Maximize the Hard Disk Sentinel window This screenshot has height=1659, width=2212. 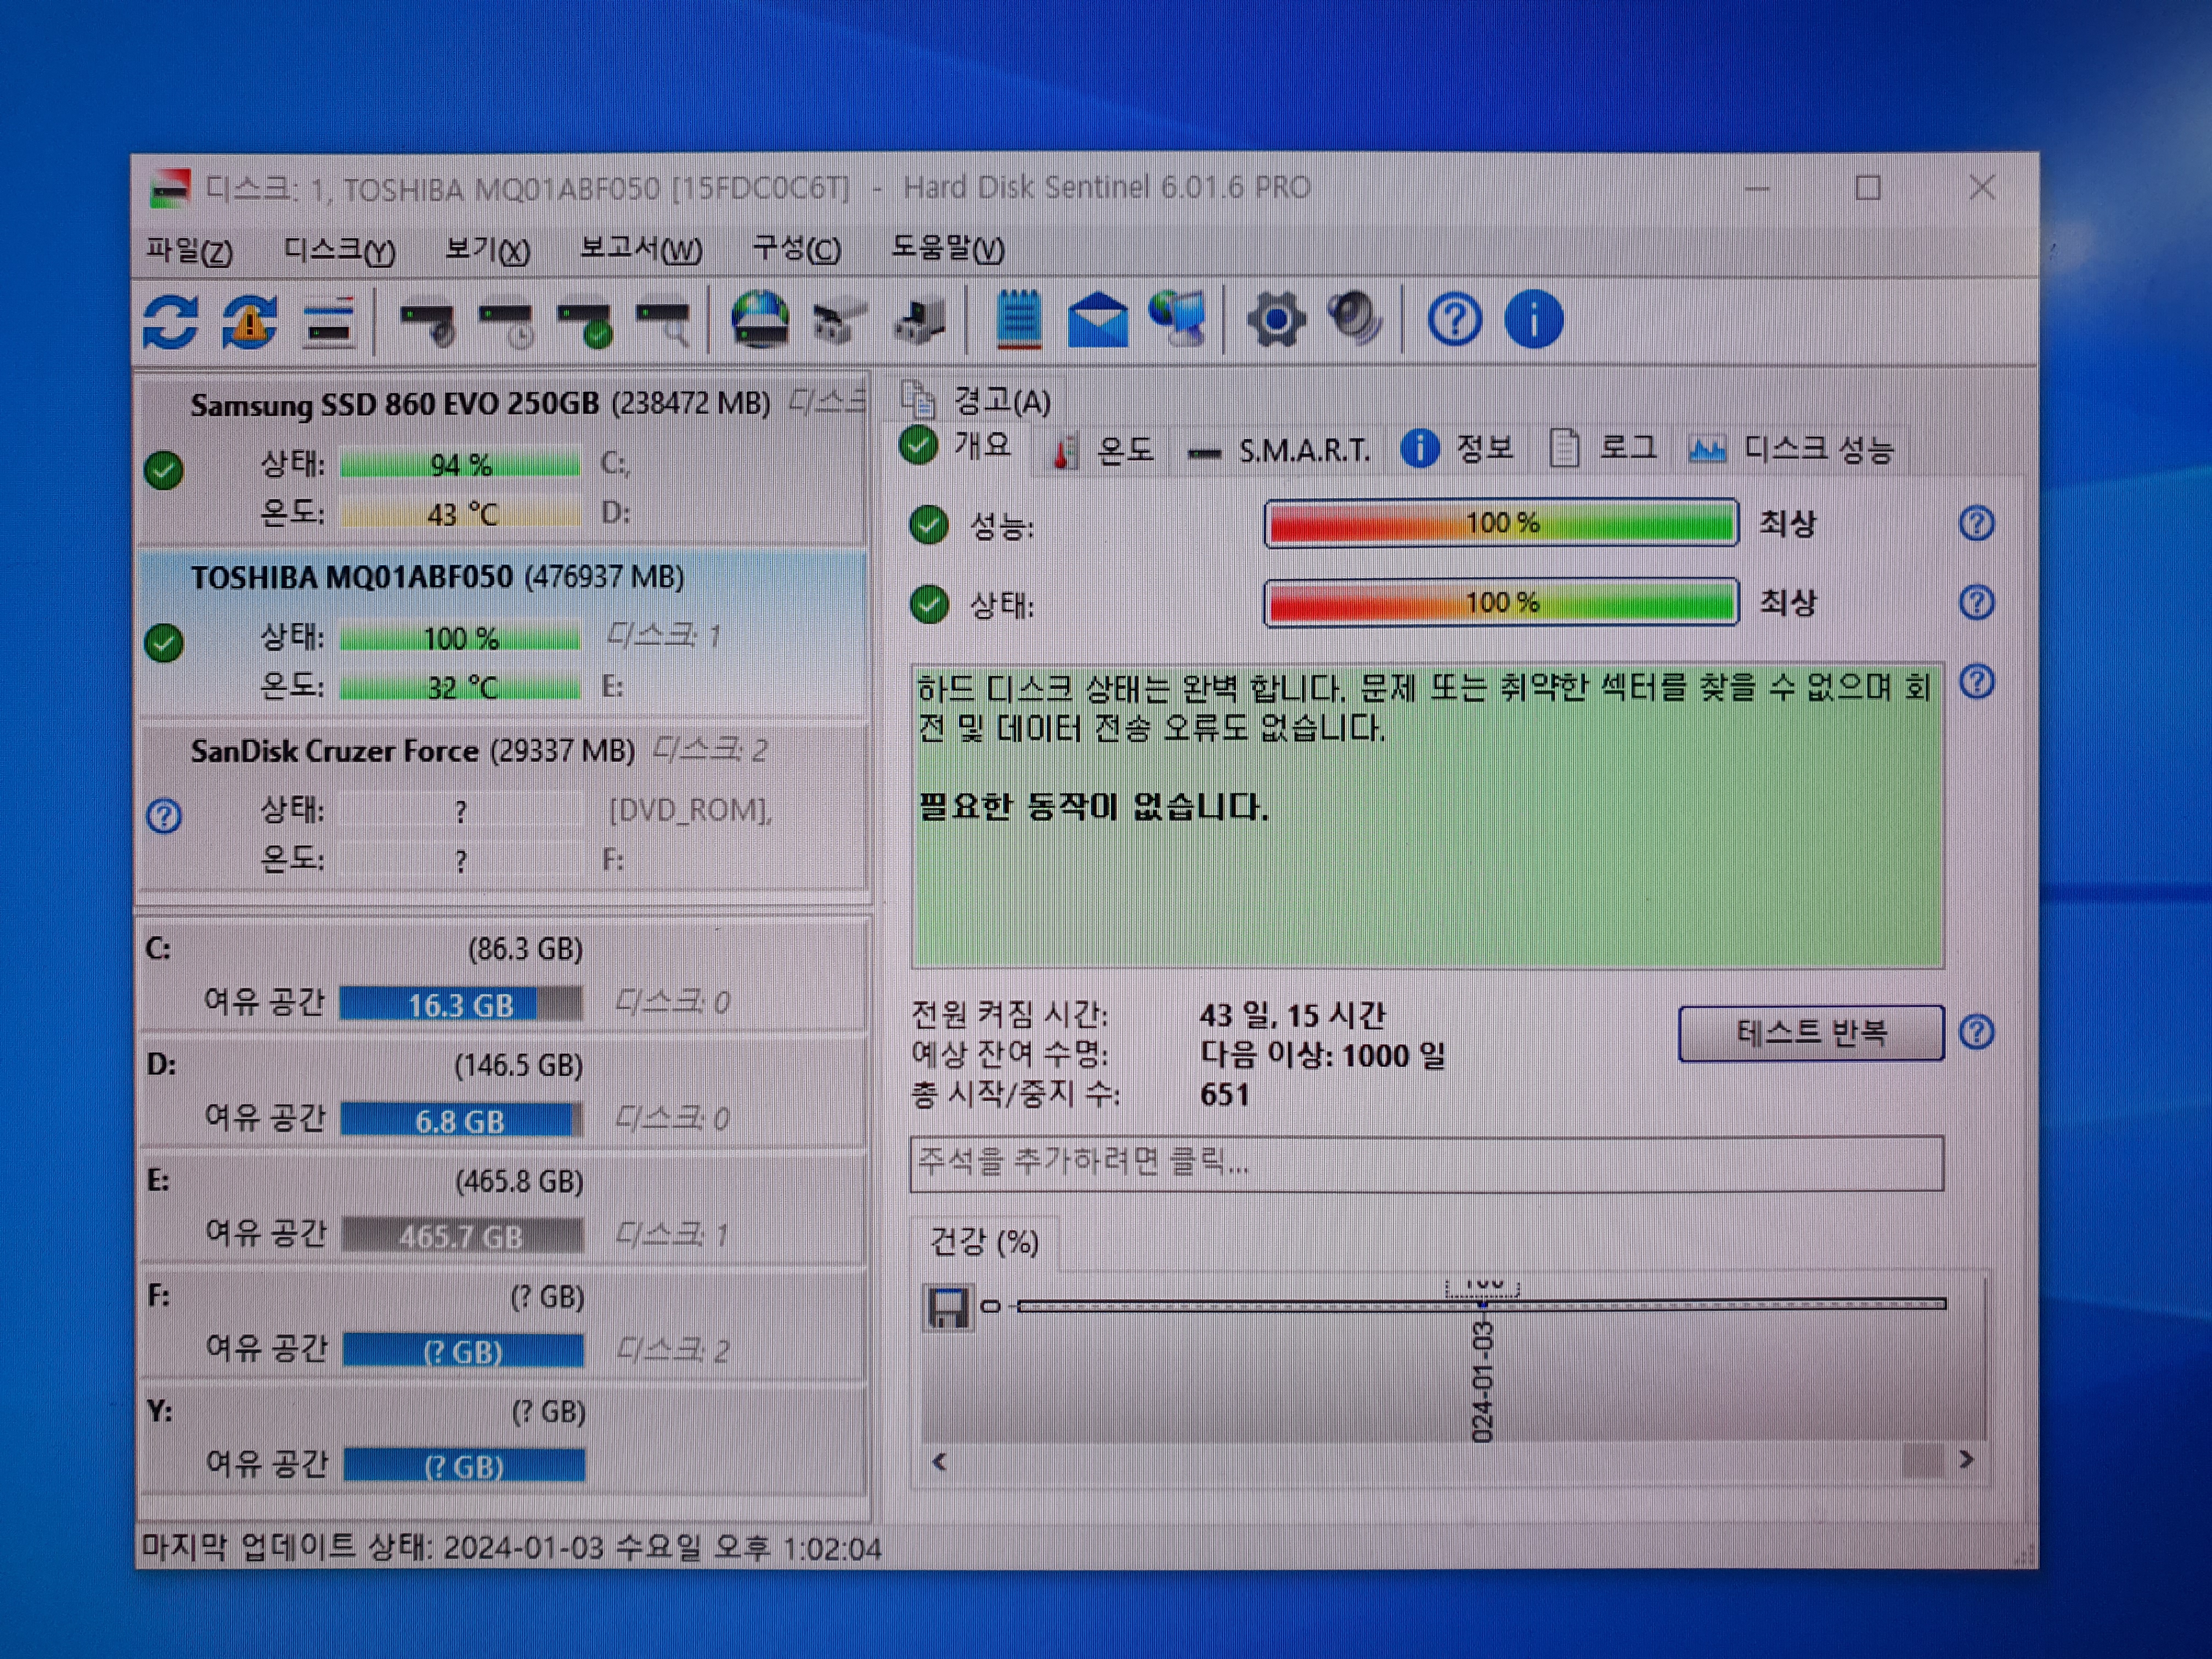[x=1867, y=188]
